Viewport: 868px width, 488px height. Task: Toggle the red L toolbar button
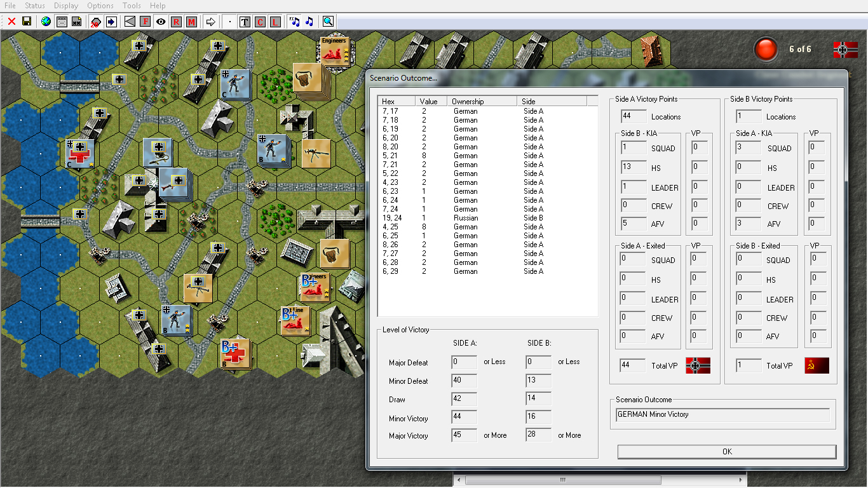[x=276, y=22]
